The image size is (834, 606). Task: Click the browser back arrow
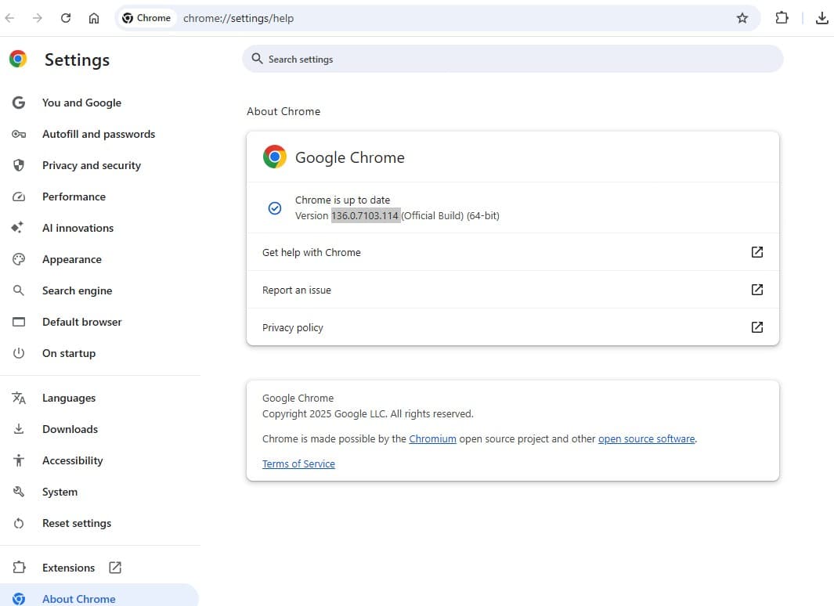tap(9, 18)
